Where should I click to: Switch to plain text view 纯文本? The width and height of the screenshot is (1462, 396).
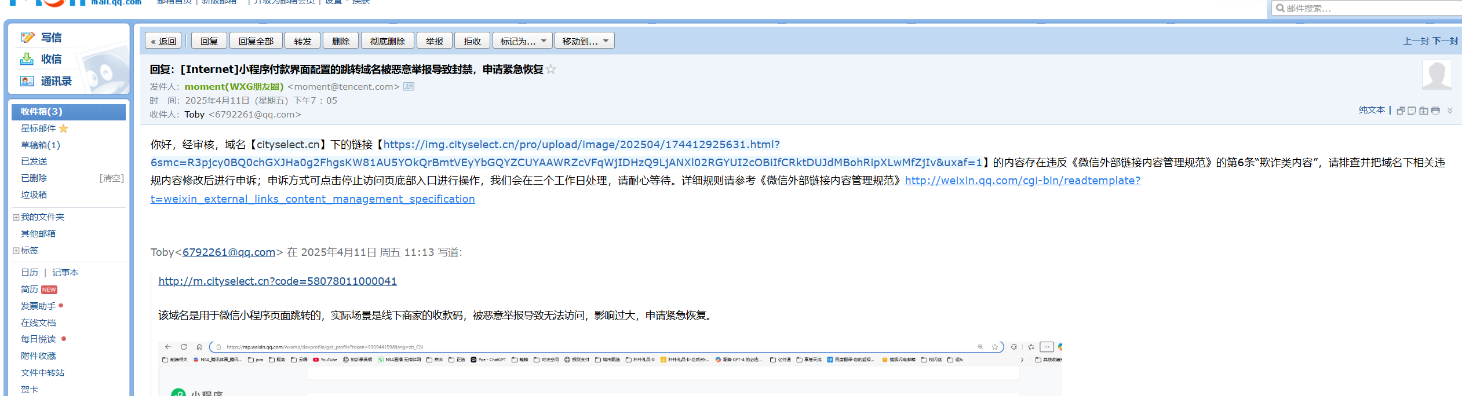1372,110
